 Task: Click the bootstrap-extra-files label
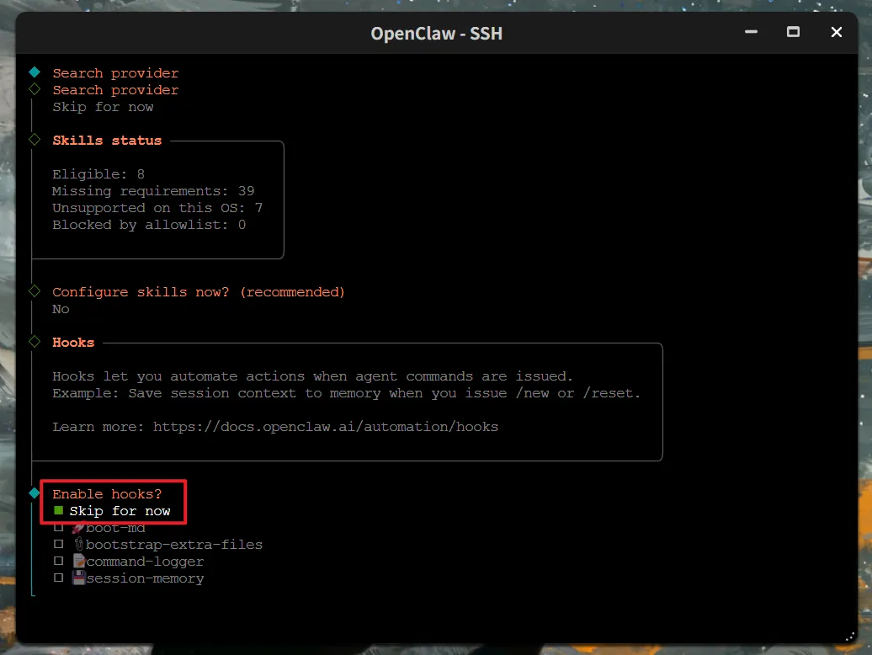click(174, 545)
